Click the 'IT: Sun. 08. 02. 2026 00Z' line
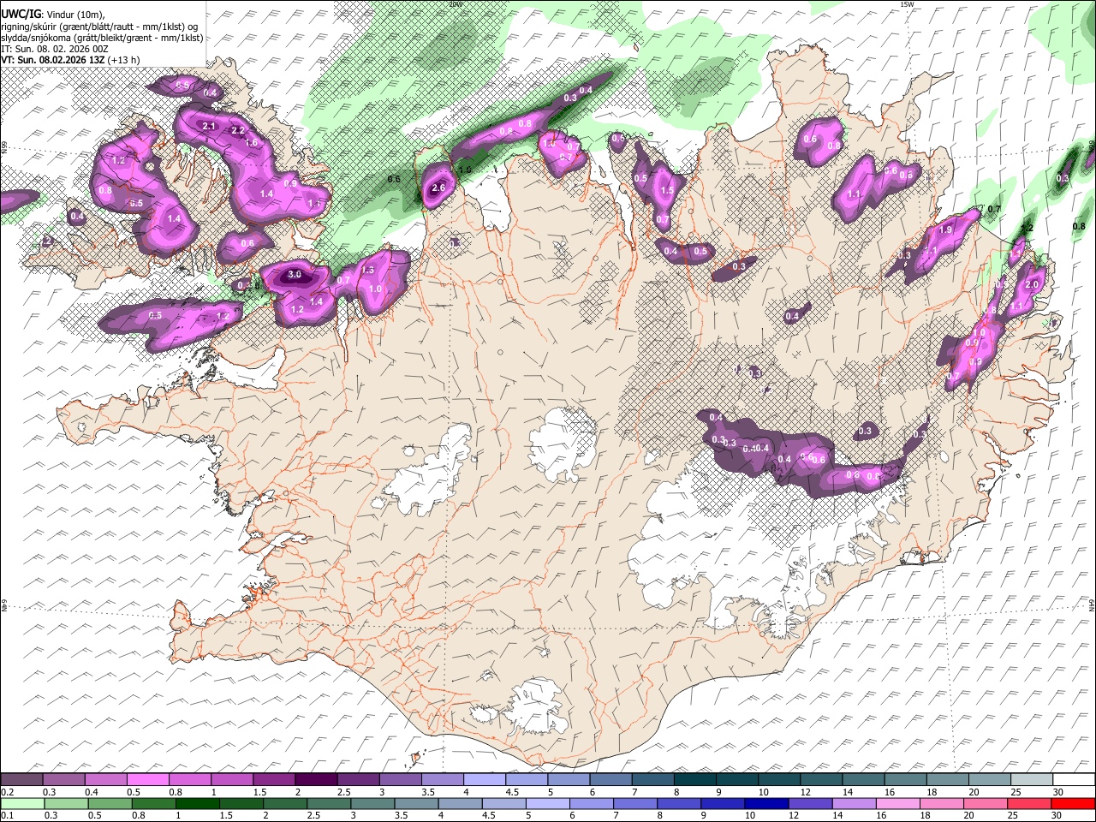This screenshot has height=822, width=1096. pyautogui.click(x=55, y=49)
